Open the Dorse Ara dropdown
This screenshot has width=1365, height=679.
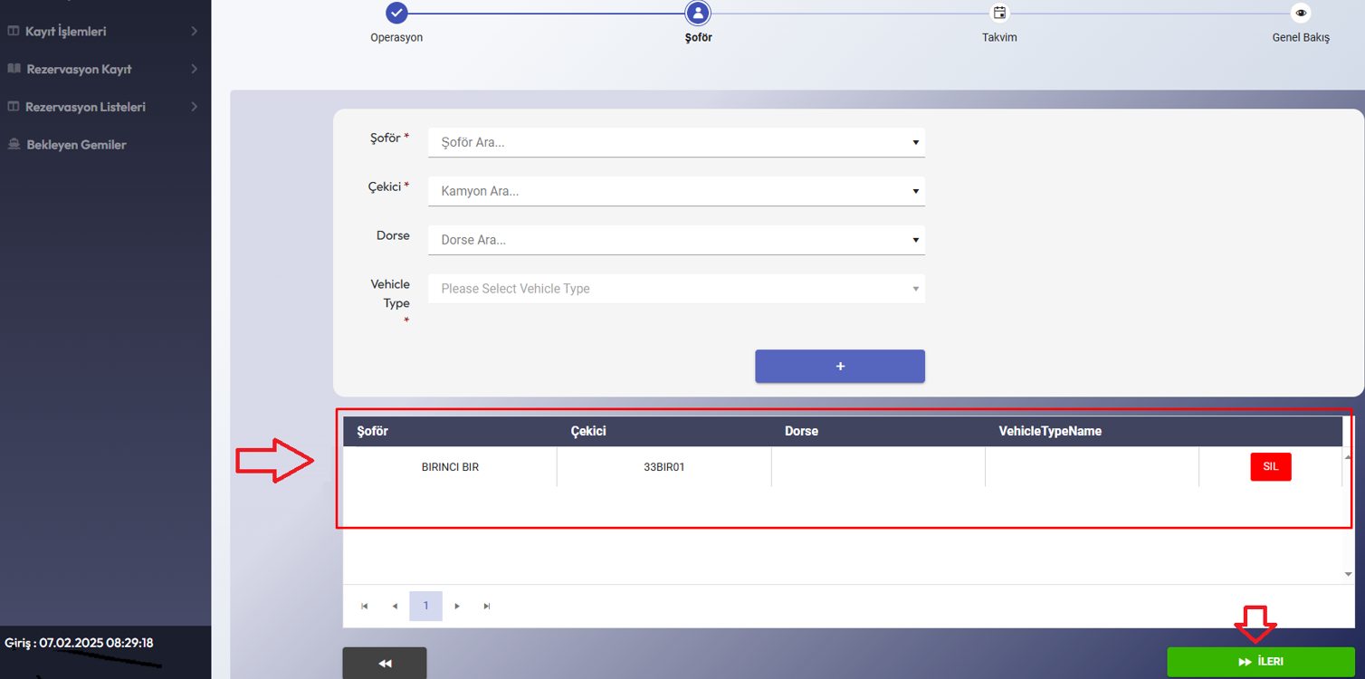point(676,240)
